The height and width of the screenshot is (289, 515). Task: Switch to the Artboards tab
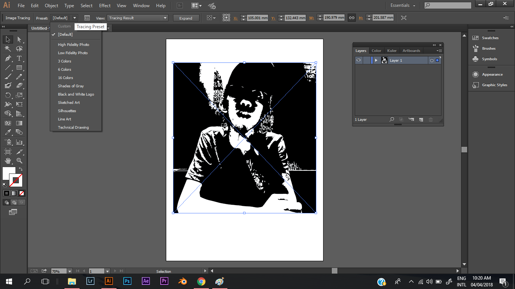tap(411, 50)
